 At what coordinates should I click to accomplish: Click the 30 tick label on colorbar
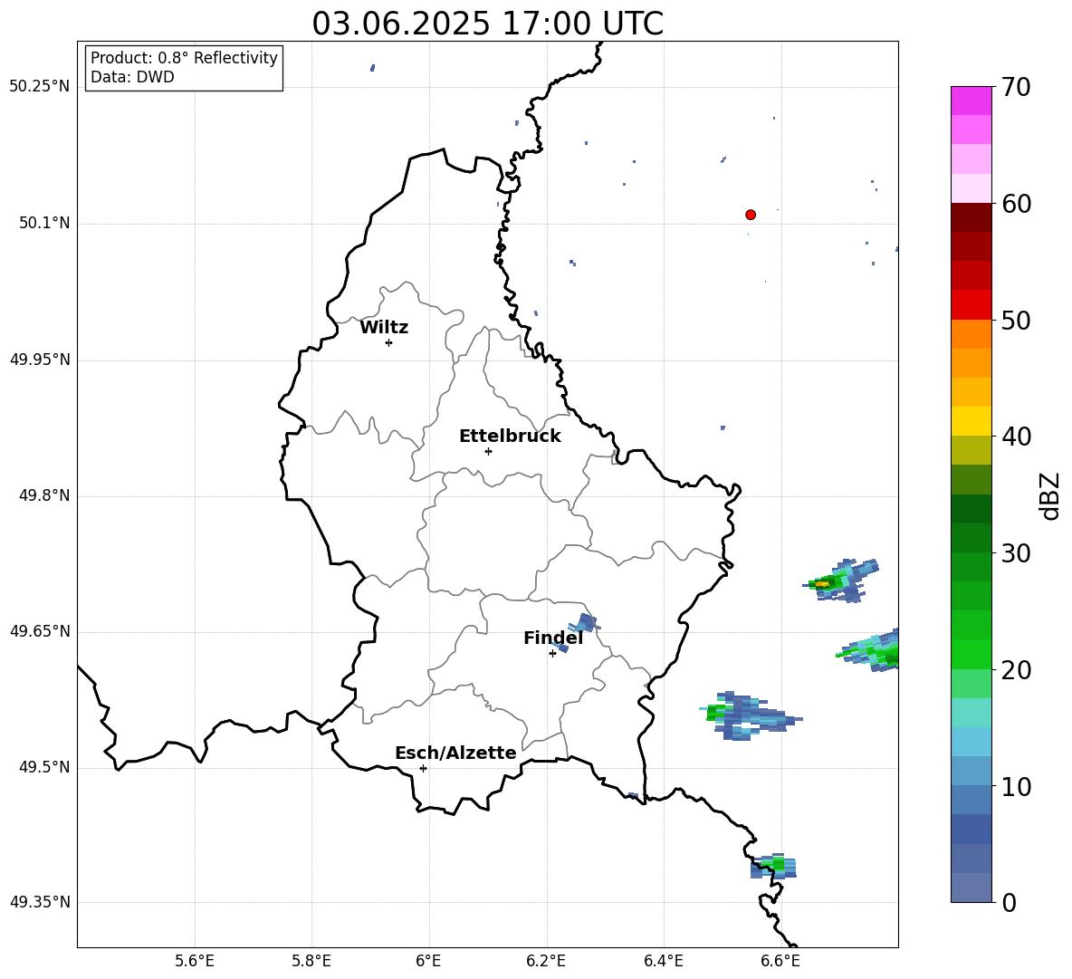[x=1015, y=552]
